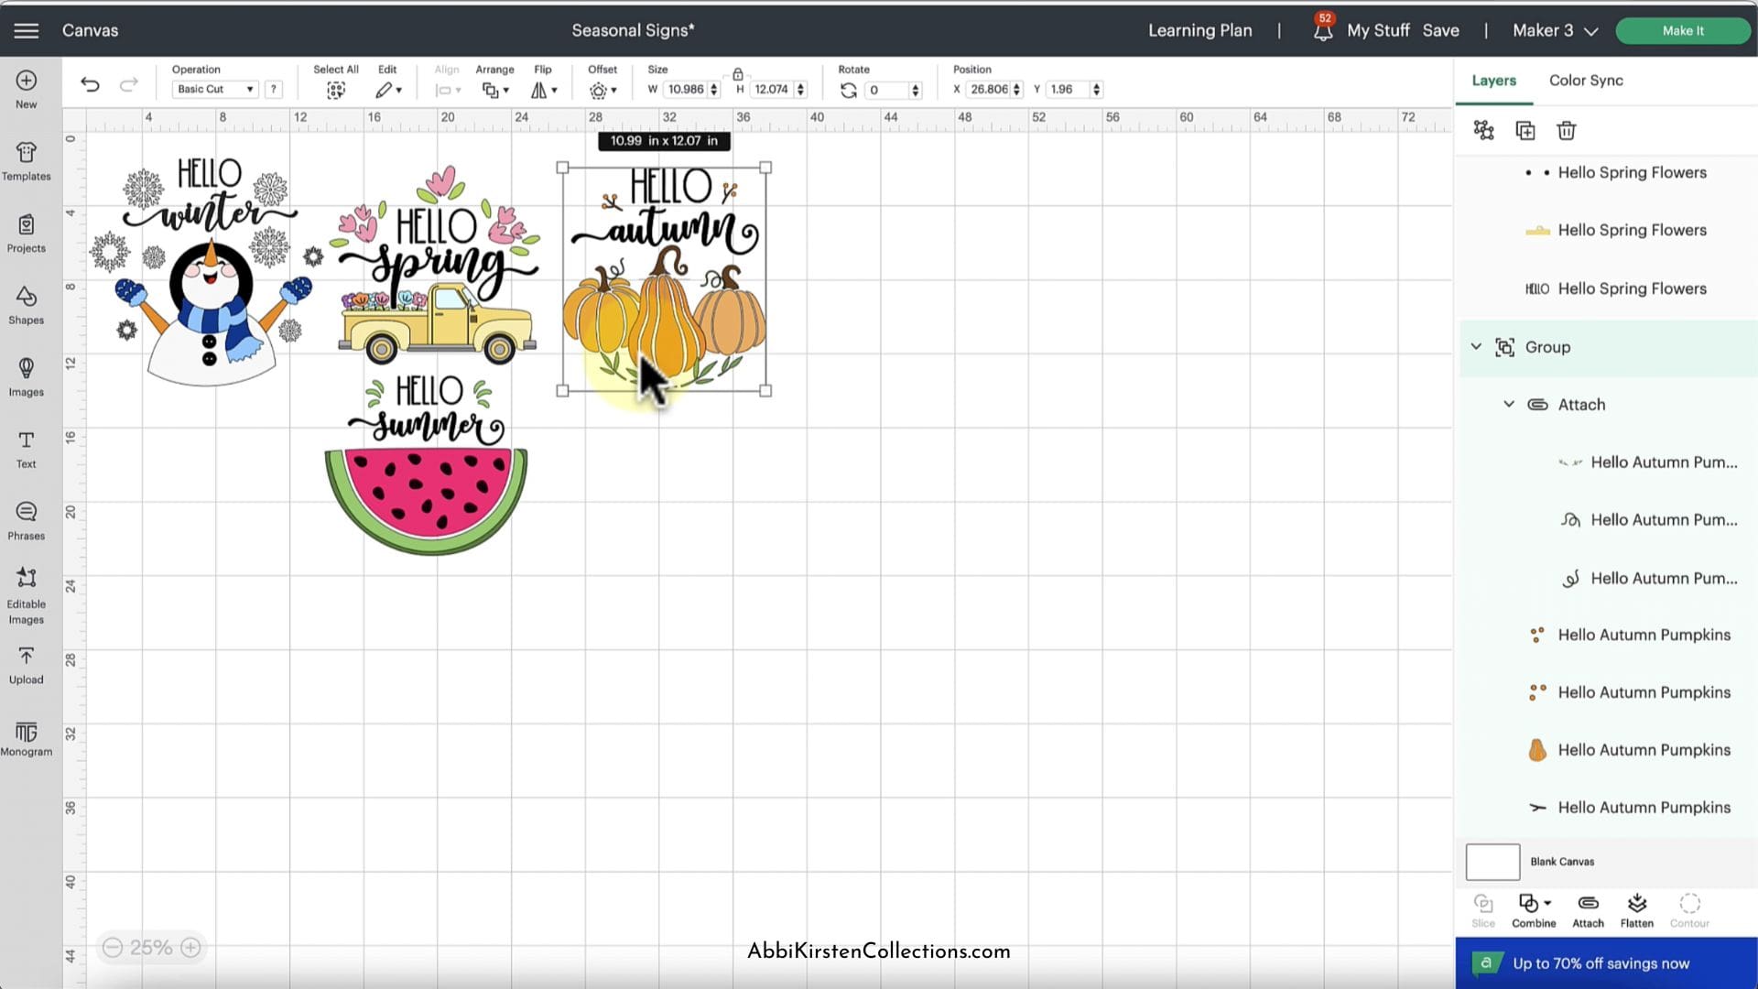Open the Maker 3 machine dropdown
Viewport: 1758px width, 989px height.
point(1555,30)
